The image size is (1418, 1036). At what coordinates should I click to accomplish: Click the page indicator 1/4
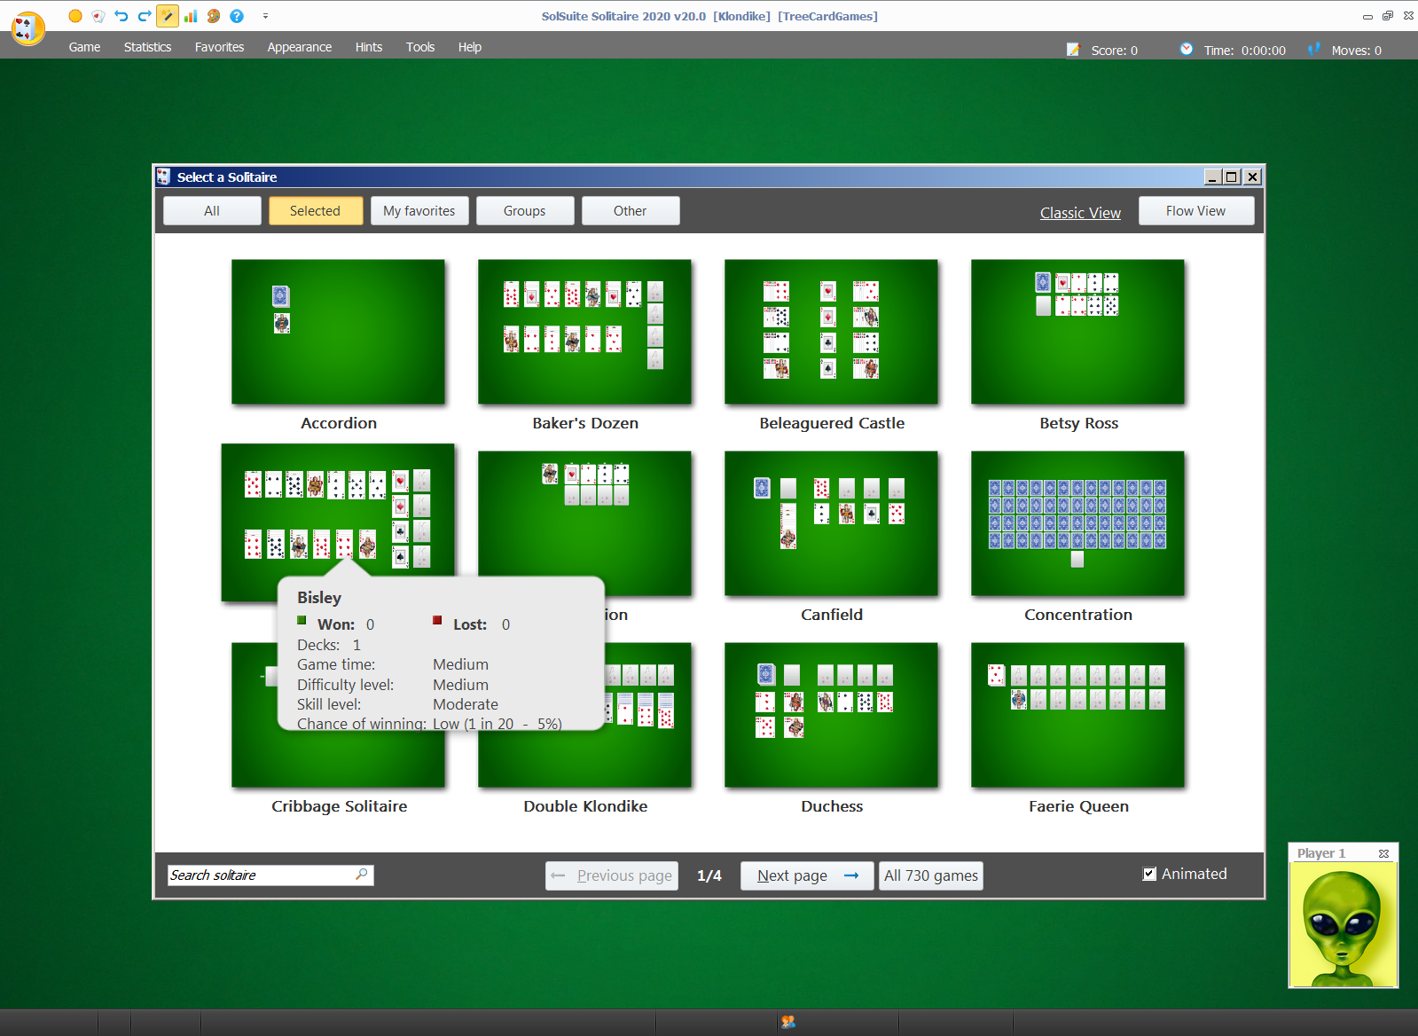tap(709, 875)
